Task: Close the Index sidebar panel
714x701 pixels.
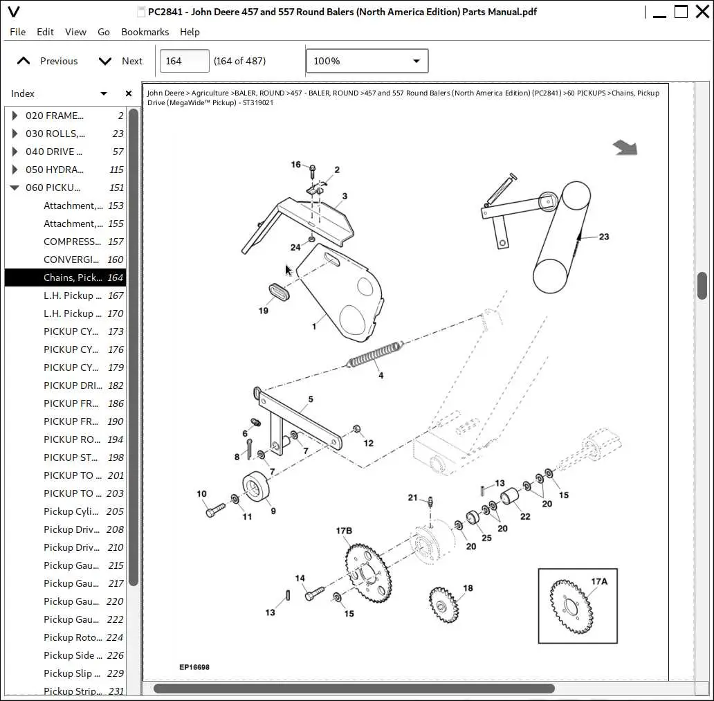Action: (129, 93)
